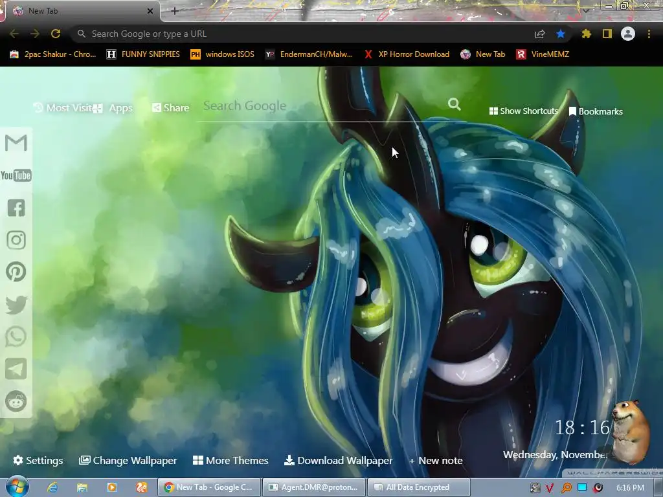Viewport: 663px width, 497px height.
Task: Click the red V tray icon
Action: click(x=550, y=488)
